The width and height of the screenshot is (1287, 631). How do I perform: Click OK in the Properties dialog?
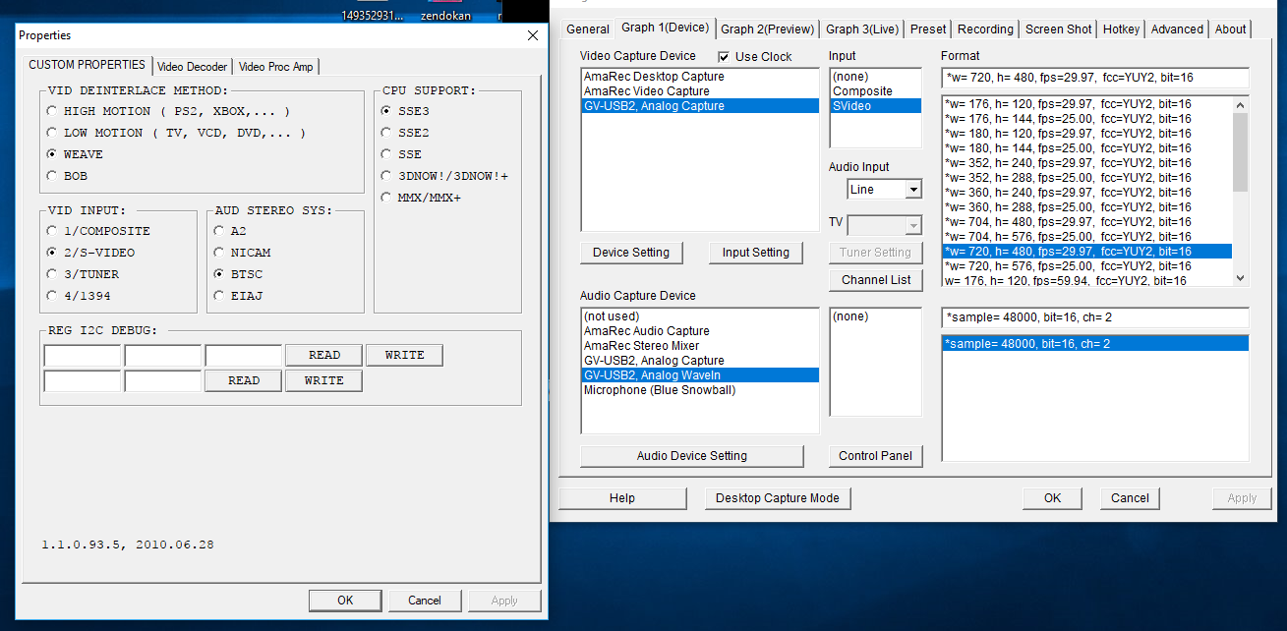pos(345,601)
